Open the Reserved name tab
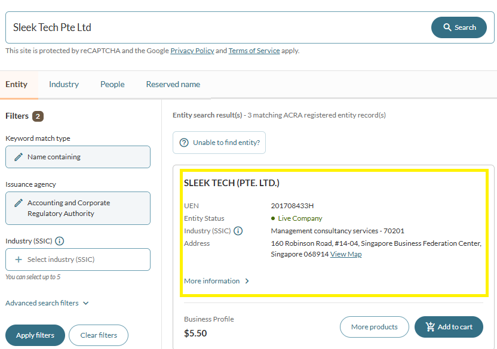The image size is (497, 349). coord(173,84)
